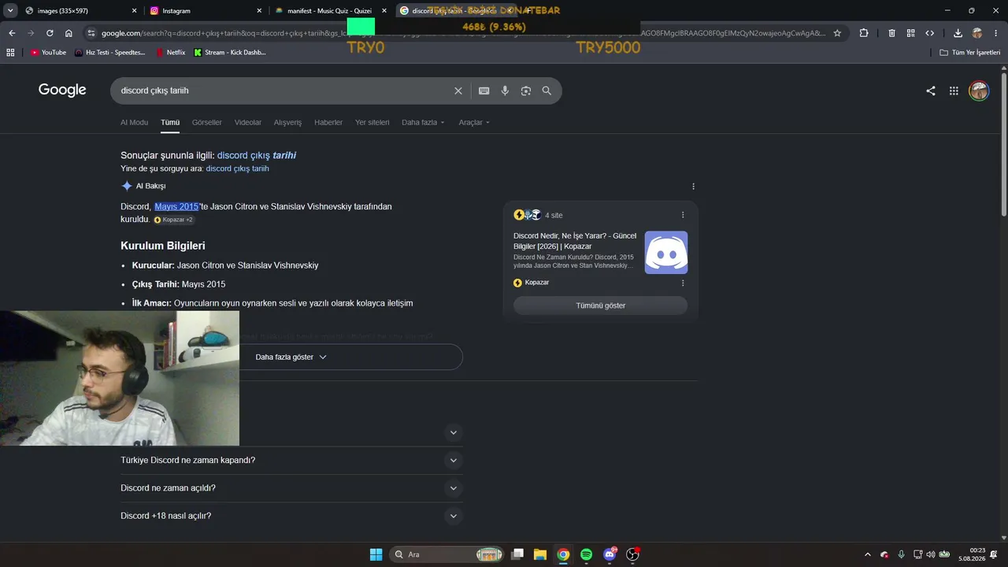The image size is (1008, 567).
Task: Click the Tümünü göster button
Action: [x=600, y=306]
